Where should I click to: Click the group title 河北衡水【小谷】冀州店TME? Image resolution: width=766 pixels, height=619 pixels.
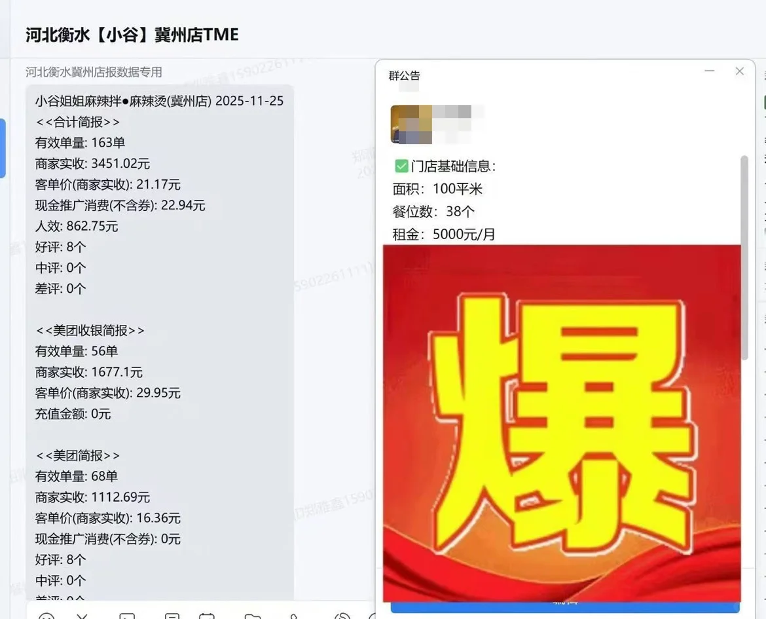(x=132, y=35)
